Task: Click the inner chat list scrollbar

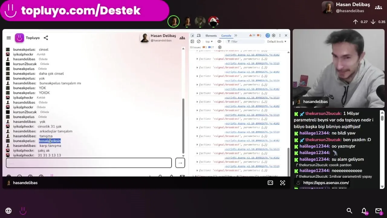Action: (183, 126)
